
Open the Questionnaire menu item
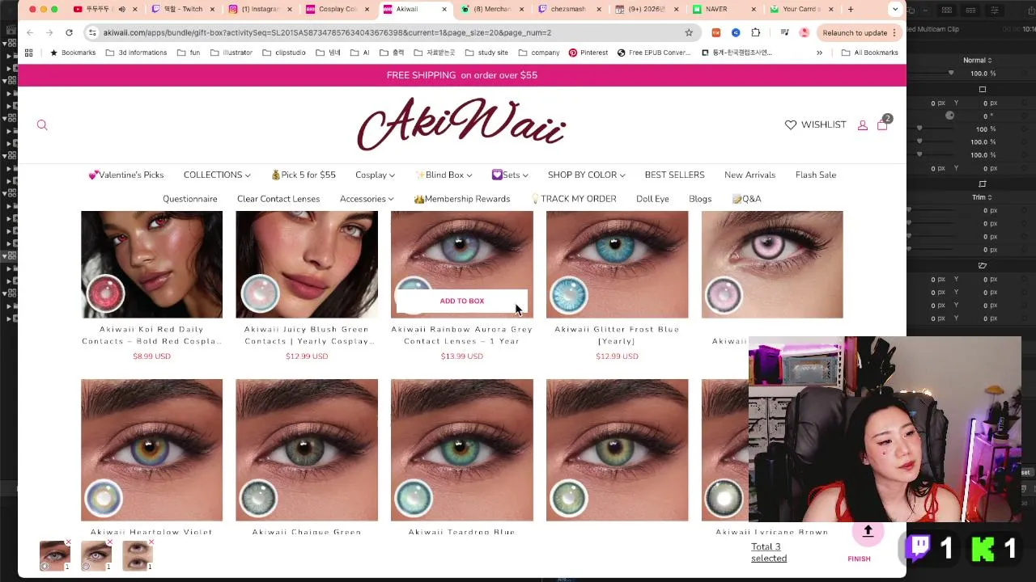pyautogui.click(x=190, y=199)
